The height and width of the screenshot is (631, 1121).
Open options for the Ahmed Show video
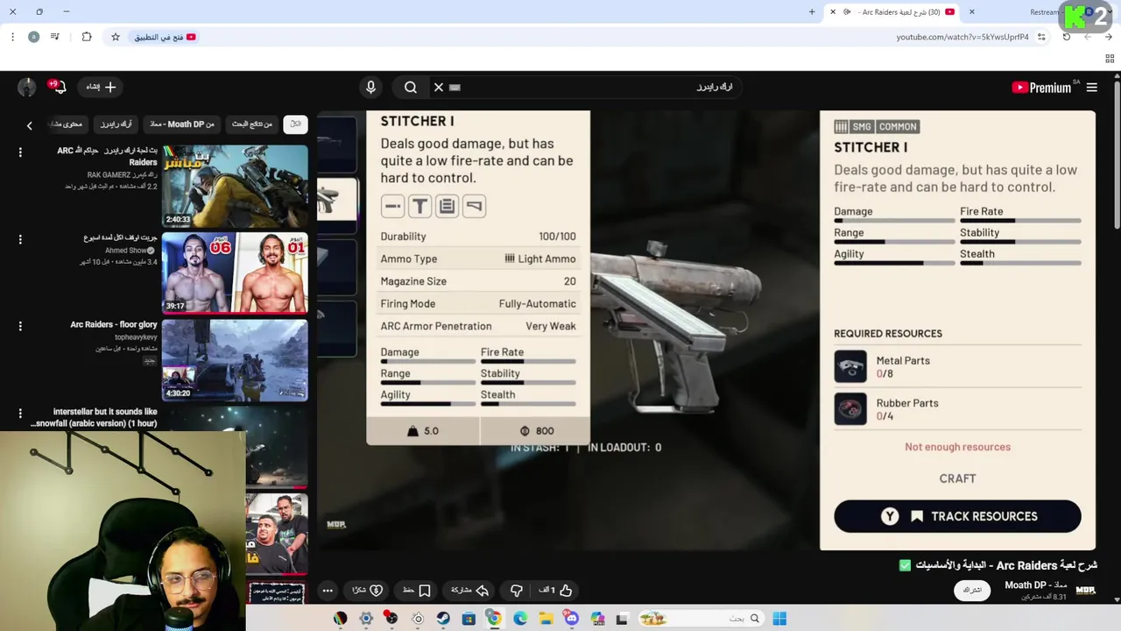pos(20,238)
